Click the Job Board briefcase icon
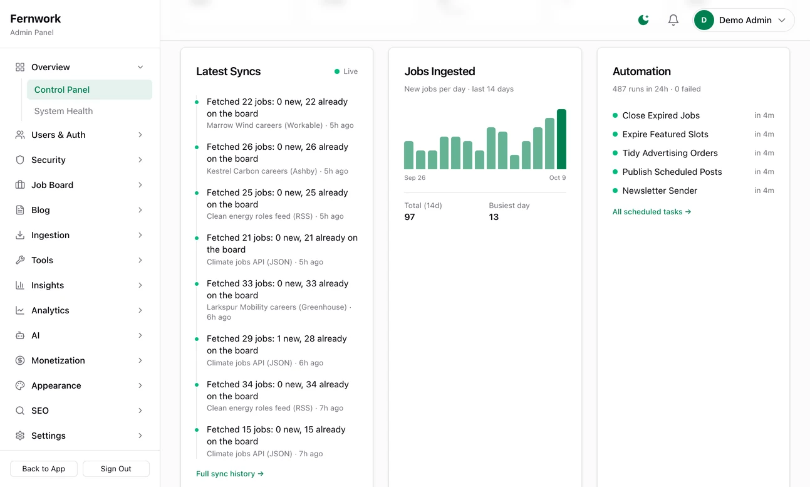The width and height of the screenshot is (810, 487). [20, 185]
